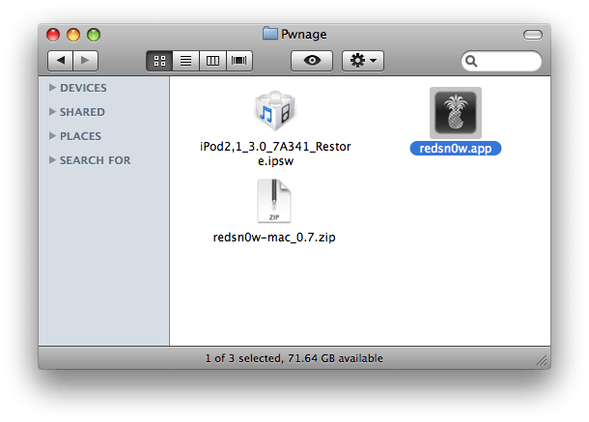Click the Quick Look eye button
This screenshot has width=589, height=422.
pyautogui.click(x=312, y=61)
